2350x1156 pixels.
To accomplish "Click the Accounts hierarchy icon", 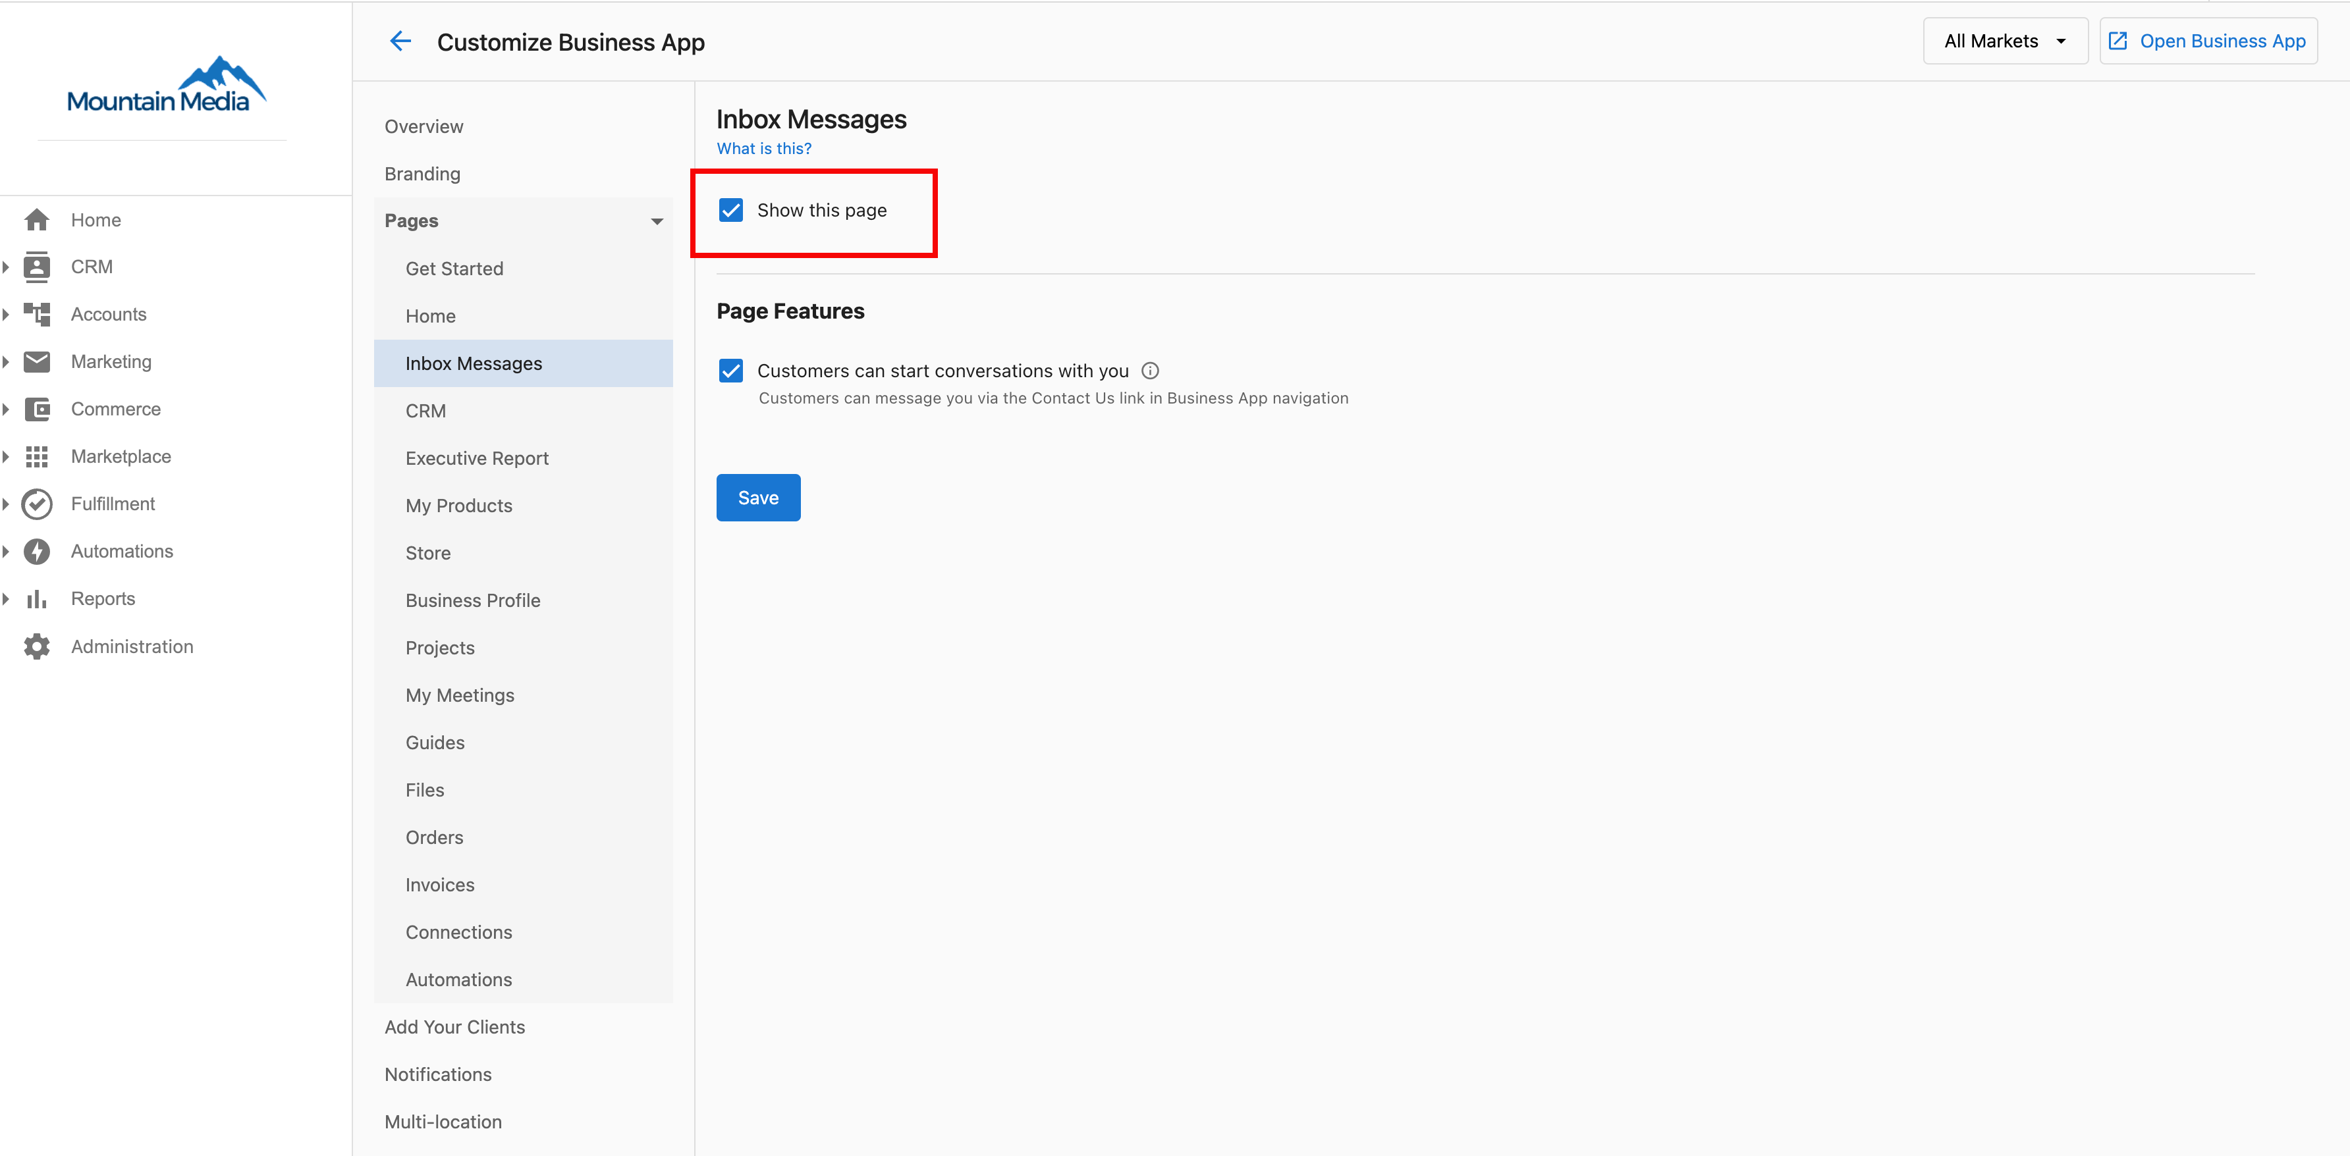I will (36, 315).
